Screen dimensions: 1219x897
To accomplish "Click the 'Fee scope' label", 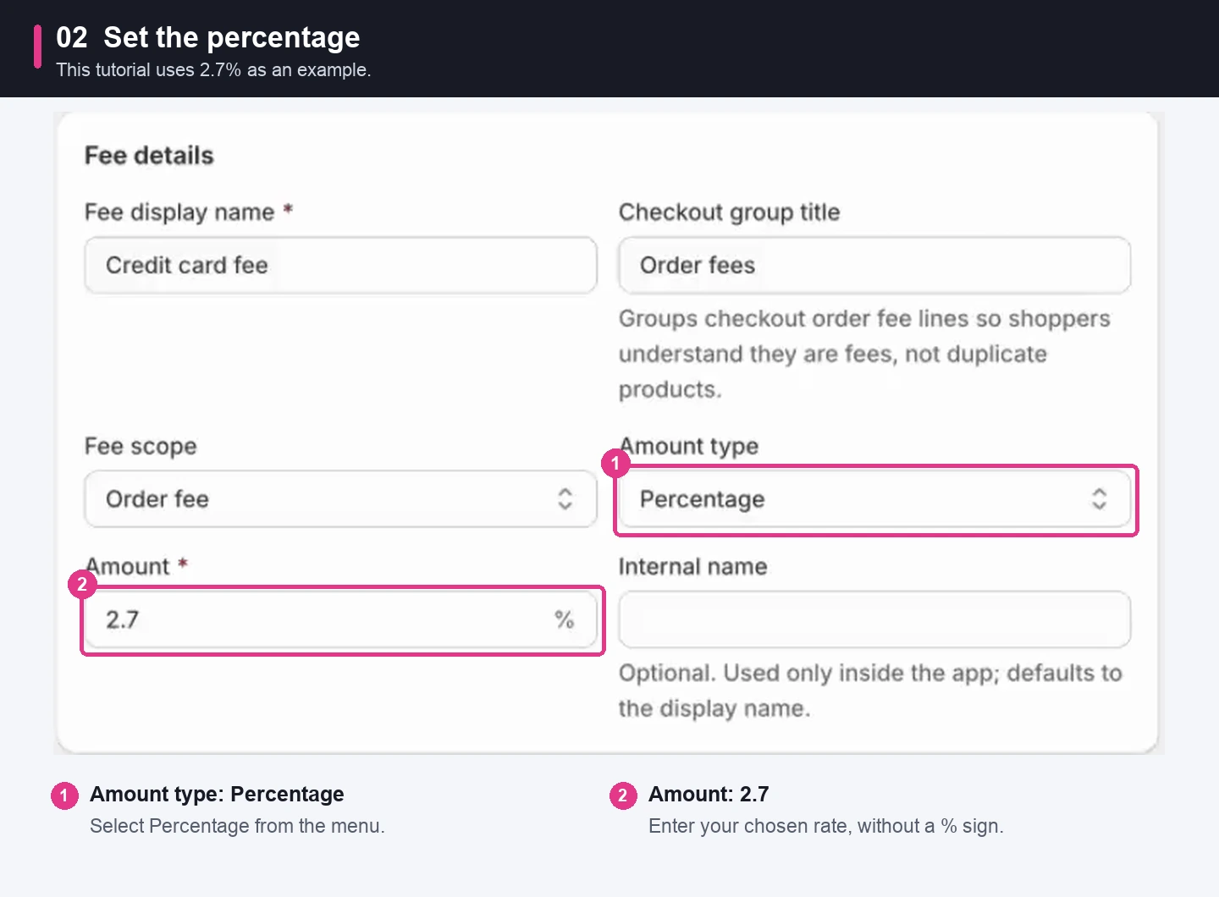I will [141, 446].
